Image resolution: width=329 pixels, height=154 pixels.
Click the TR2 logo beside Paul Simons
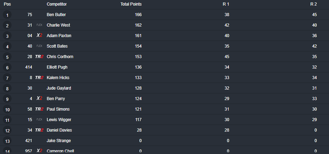coord(39,109)
